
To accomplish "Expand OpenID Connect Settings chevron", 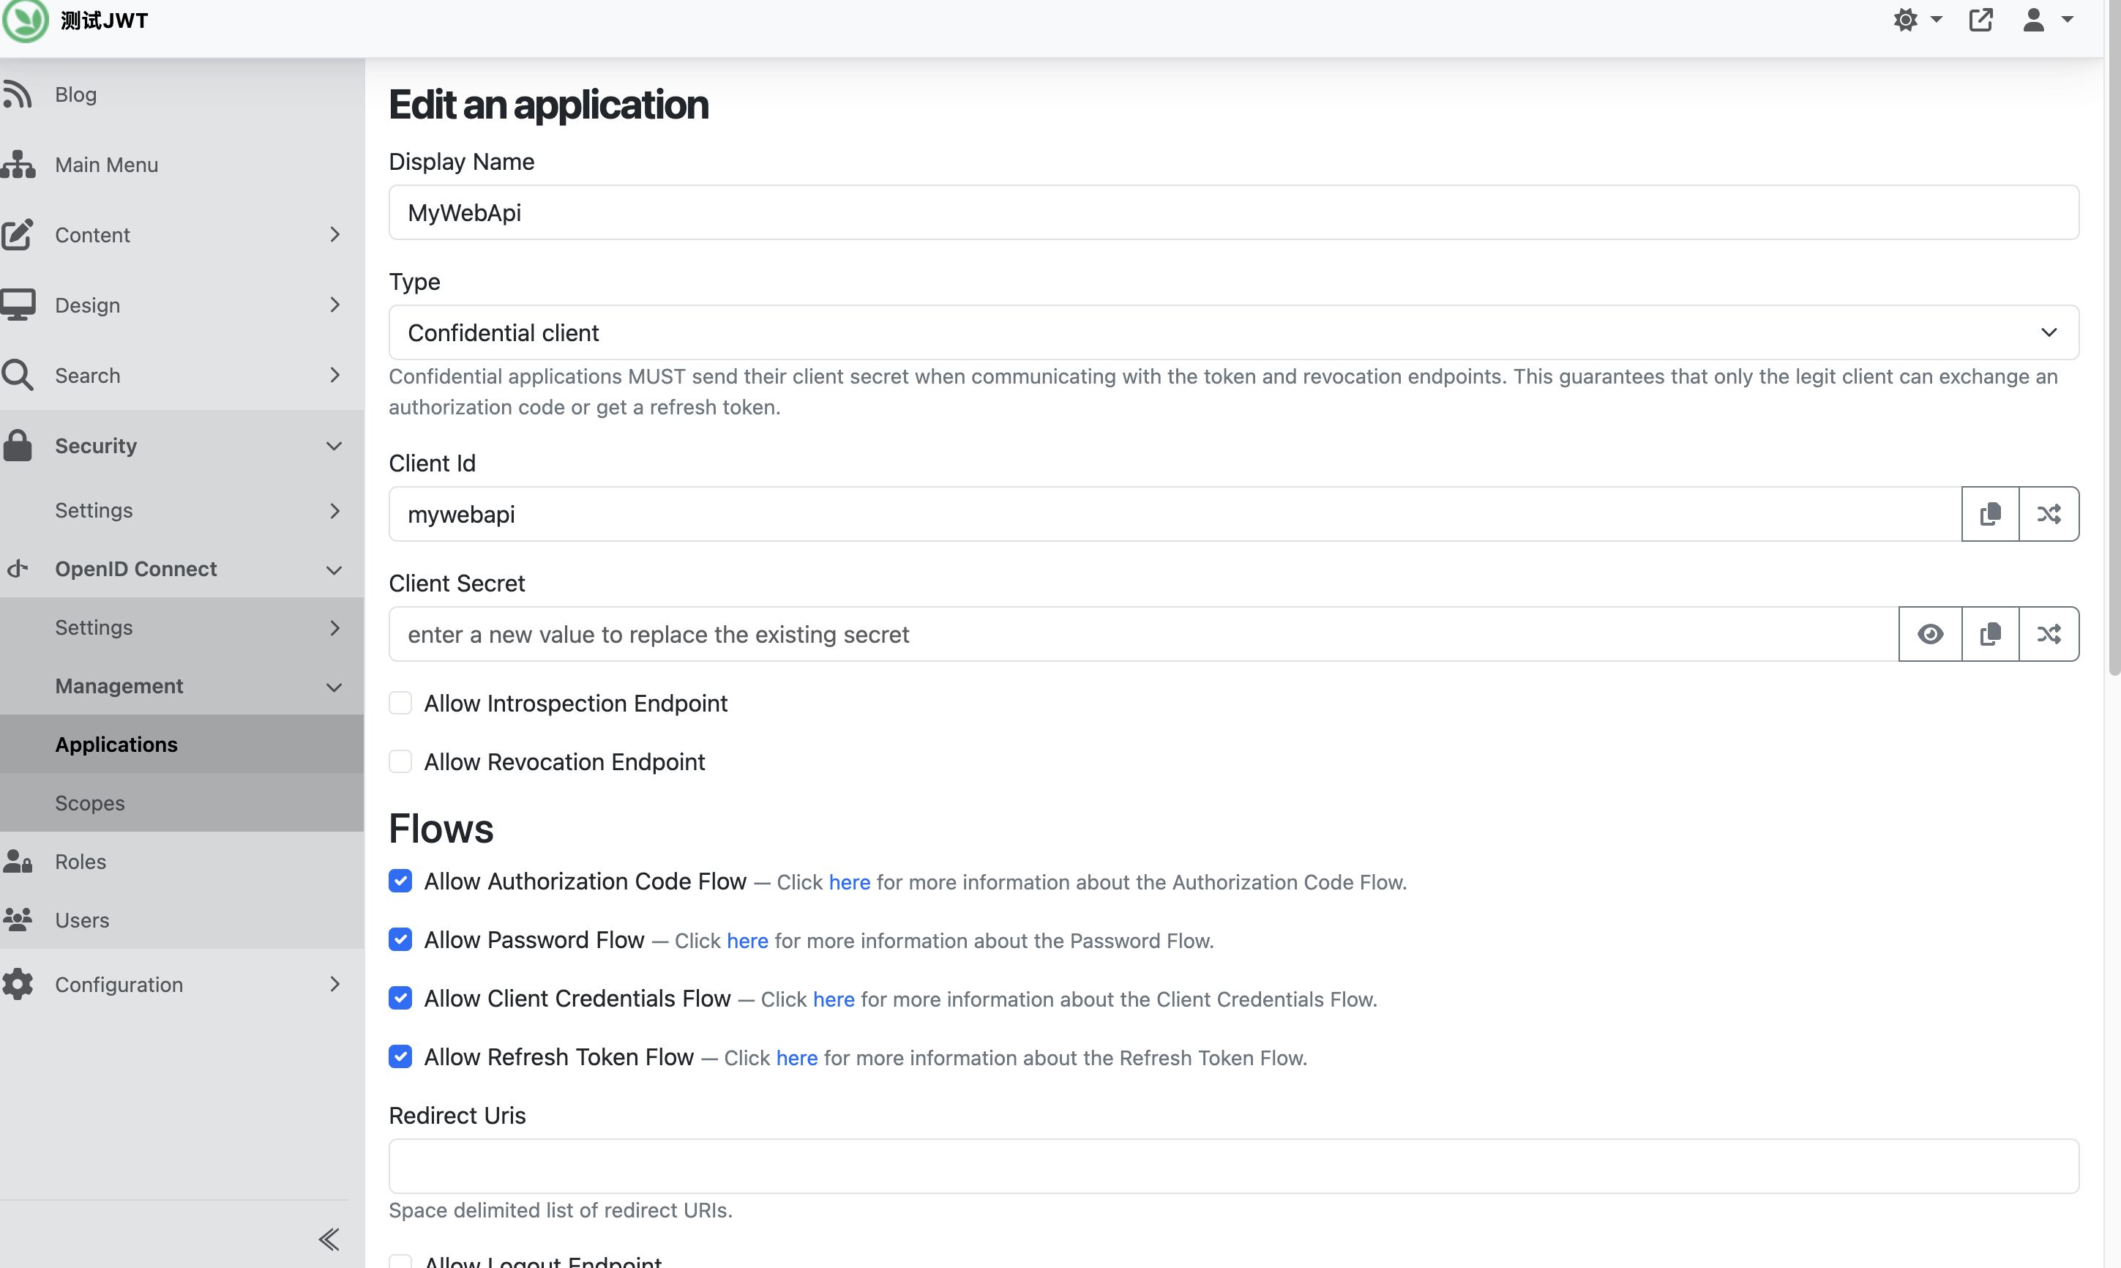I will click(x=335, y=627).
